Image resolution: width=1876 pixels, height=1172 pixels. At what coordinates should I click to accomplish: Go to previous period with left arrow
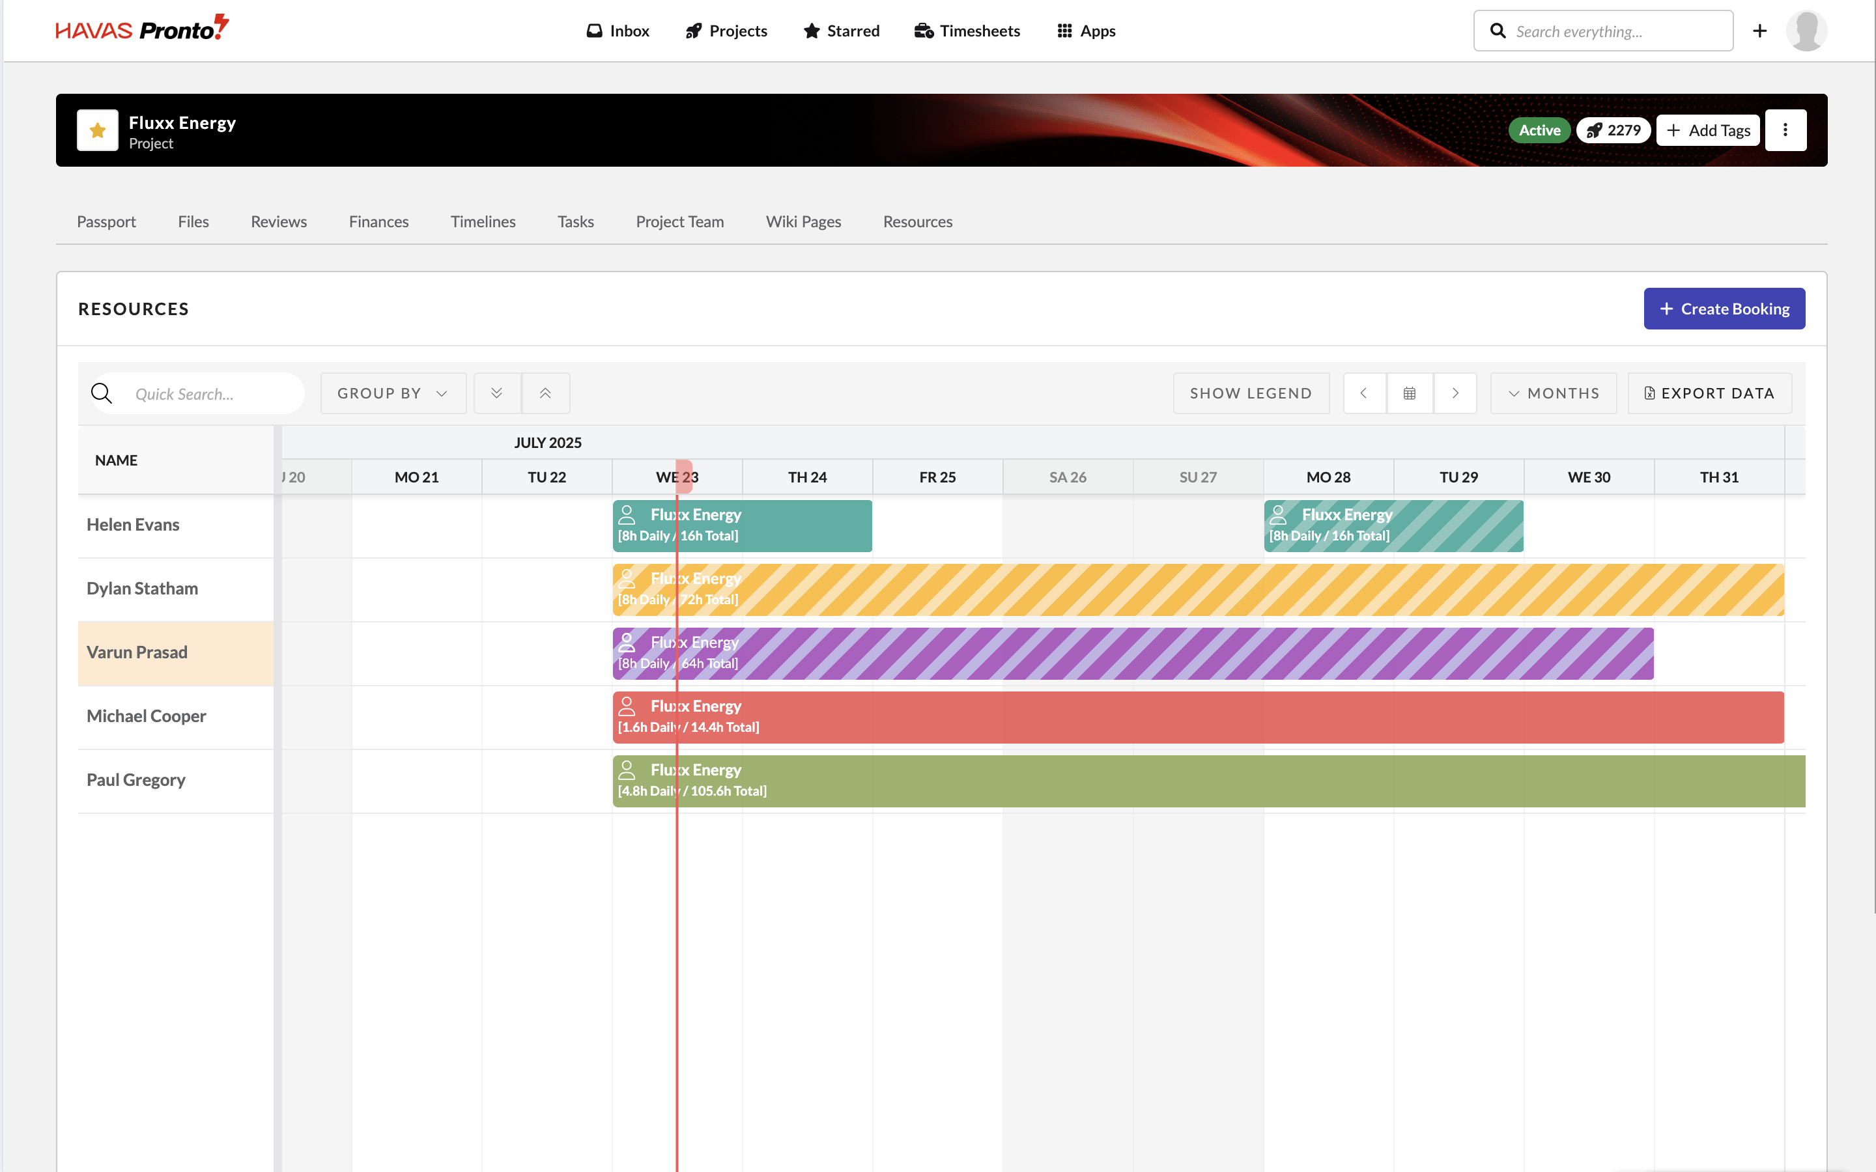1363,393
